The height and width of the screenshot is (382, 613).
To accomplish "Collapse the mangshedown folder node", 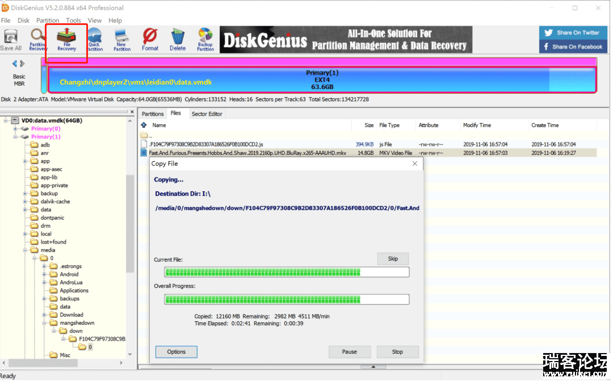I will [x=44, y=323].
